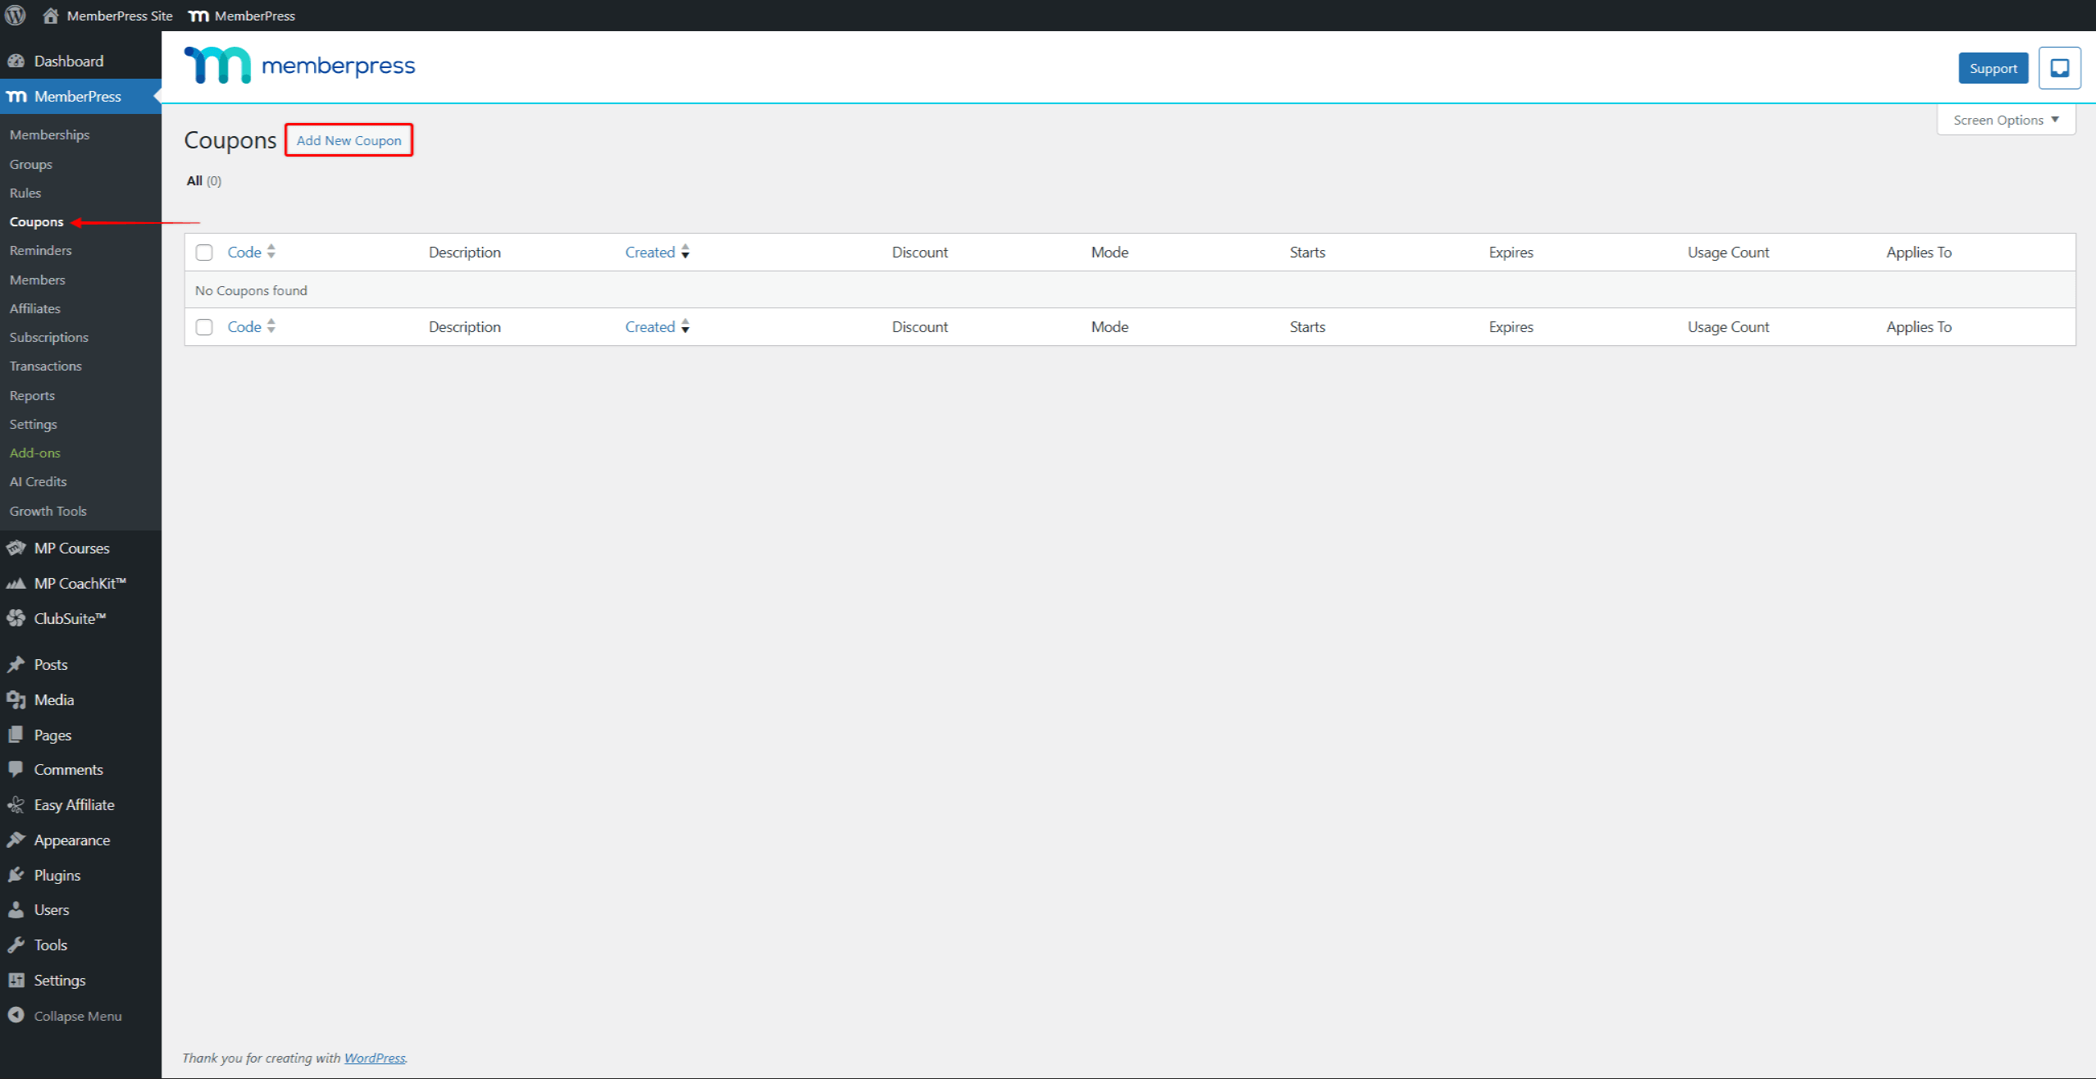Select the All (0) filter link
2096x1079 pixels.
[x=195, y=180]
